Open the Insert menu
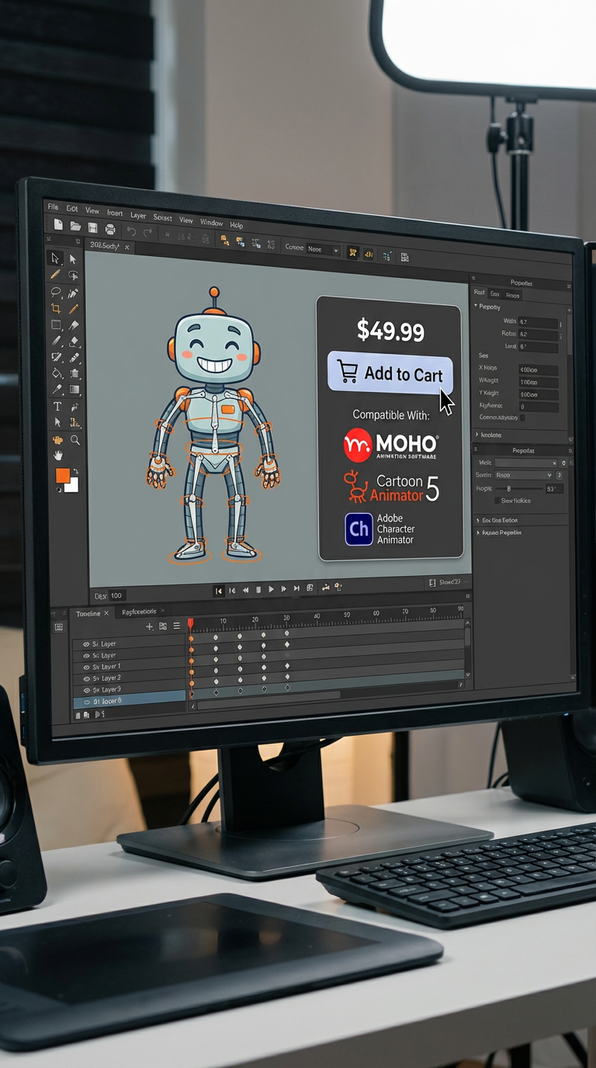This screenshot has width=596, height=1068. point(115,213)
